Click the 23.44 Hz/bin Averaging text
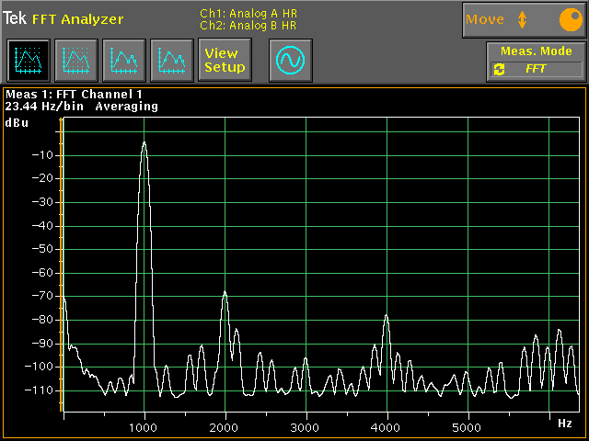 [x=81, y=107]
